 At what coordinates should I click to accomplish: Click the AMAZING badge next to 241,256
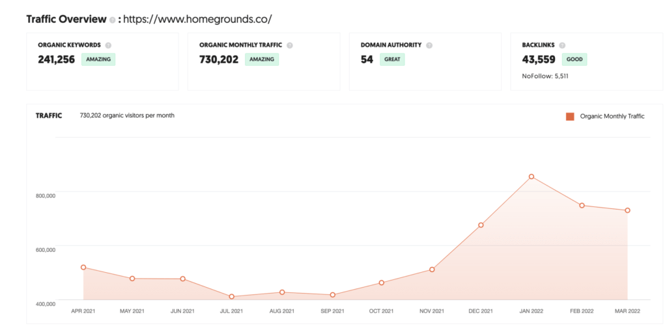point(98,59)
